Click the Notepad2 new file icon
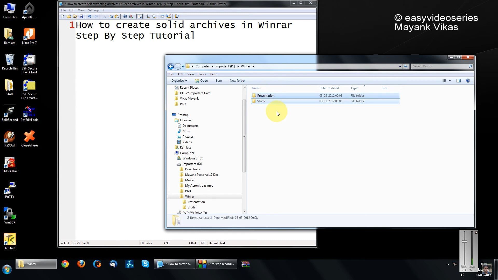 pyautogui.click(x=63, y=16)
